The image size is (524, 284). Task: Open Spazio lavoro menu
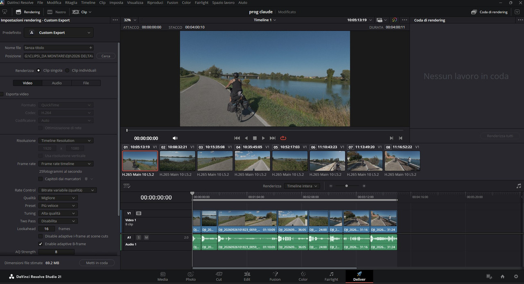pos(223,2)
